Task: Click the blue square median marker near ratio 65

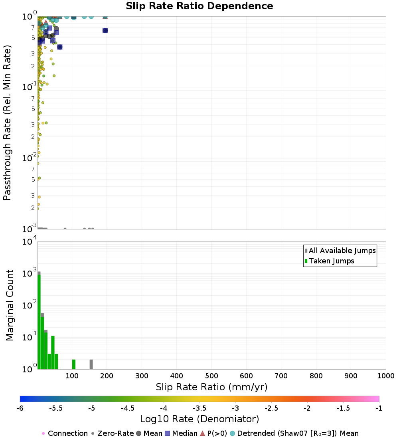Action: (x=59, y=47)
